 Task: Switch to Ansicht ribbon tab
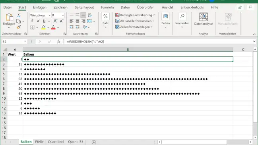pos(167,8)
